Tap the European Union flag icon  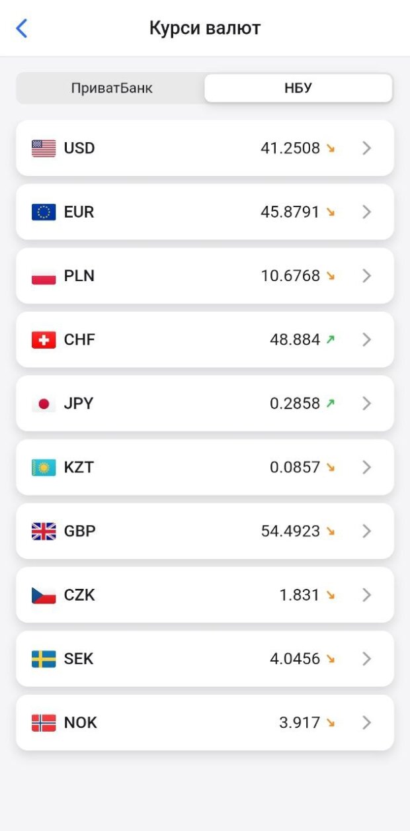(44, 212)
